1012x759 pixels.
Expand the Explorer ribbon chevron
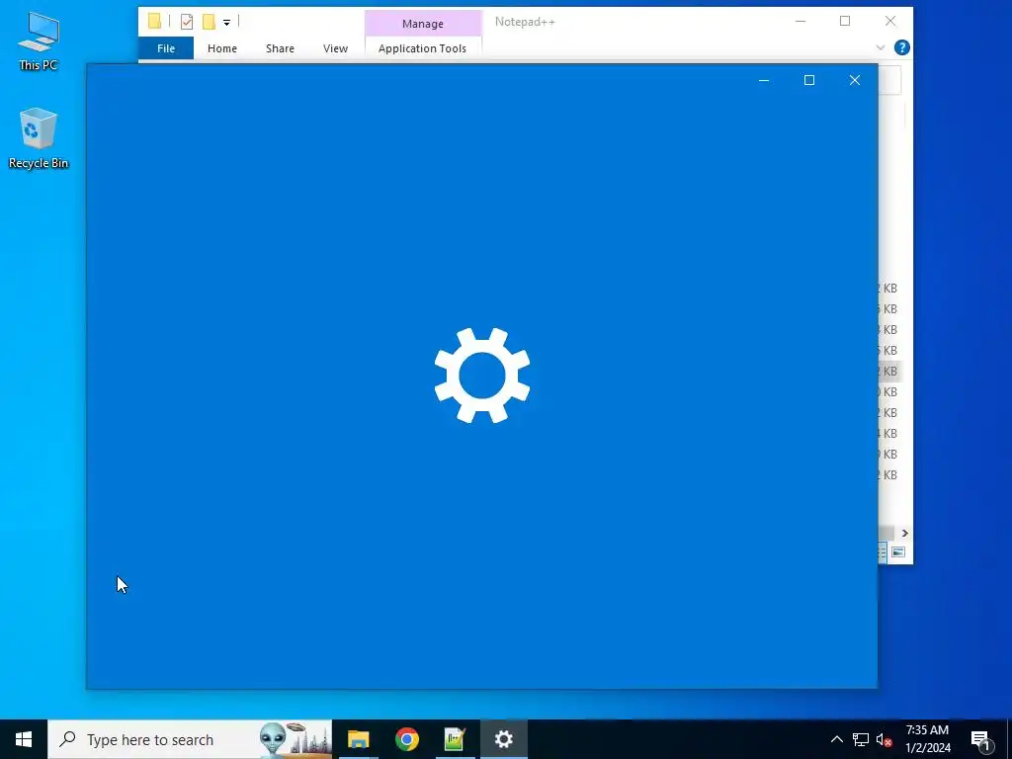pos(881,47)
